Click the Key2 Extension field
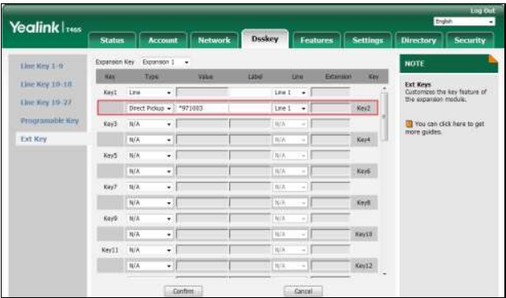The width and height of the screenshot is (506, 298). click(331, 108)
